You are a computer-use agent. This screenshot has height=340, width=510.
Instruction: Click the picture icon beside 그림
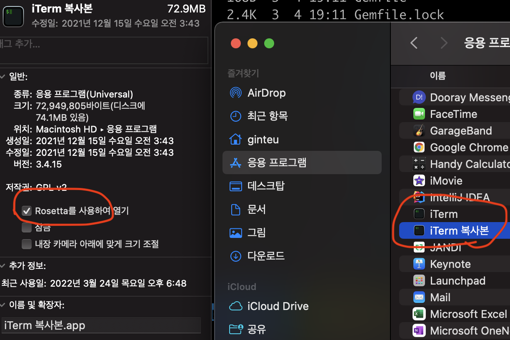(x=236, y=232)
